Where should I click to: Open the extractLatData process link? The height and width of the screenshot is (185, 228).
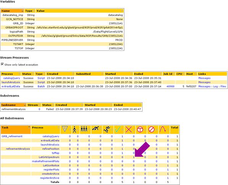pyautogui.click(x=11, y=86)
